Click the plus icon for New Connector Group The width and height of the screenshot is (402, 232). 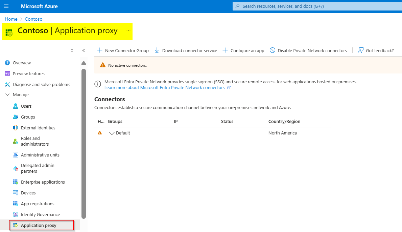coord(100,50)
